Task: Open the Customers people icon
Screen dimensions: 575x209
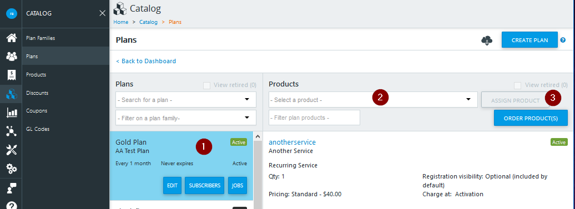Action: click(x=12, y=57)
